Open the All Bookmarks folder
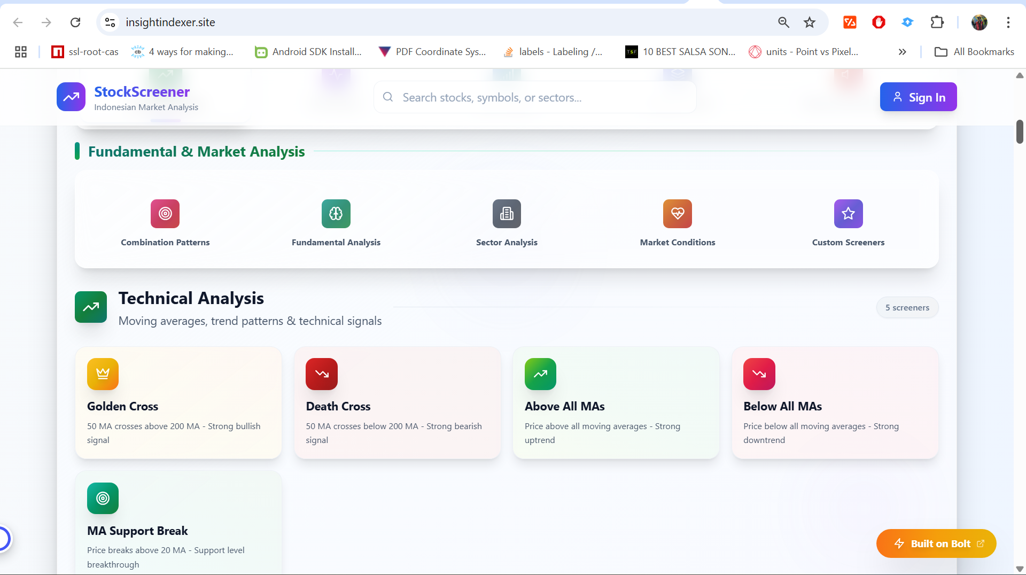Screen dimensions: 1026x575 pos(974,52)
